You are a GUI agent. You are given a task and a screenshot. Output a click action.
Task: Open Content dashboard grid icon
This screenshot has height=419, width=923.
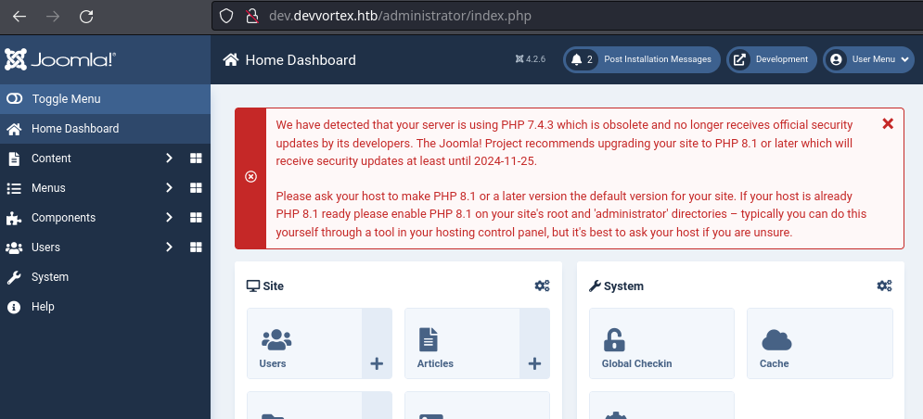tap(196, 159)
